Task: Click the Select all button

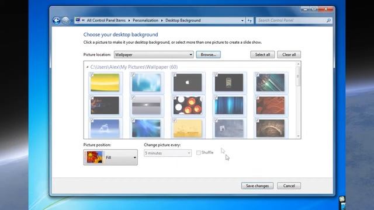Action: [x=262, y=54]
